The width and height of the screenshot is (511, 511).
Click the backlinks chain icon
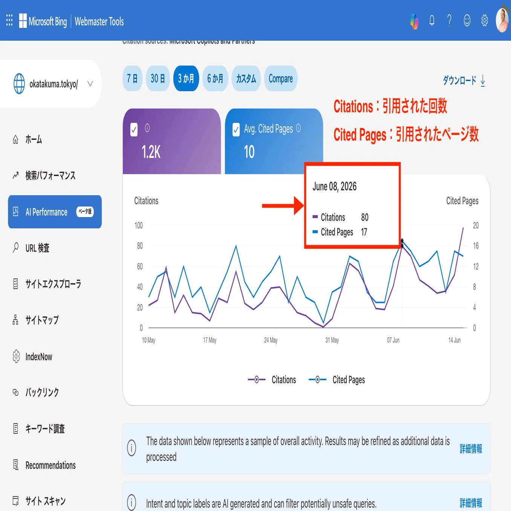pos(15,392)
